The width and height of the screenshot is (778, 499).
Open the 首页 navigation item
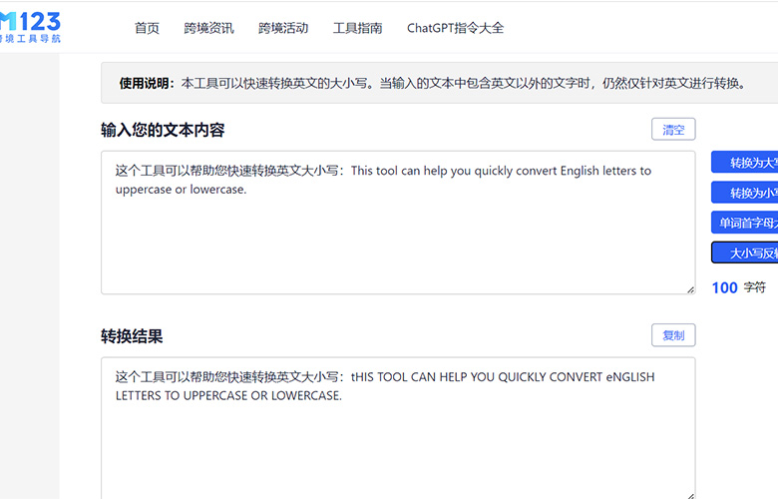point(147,28)
